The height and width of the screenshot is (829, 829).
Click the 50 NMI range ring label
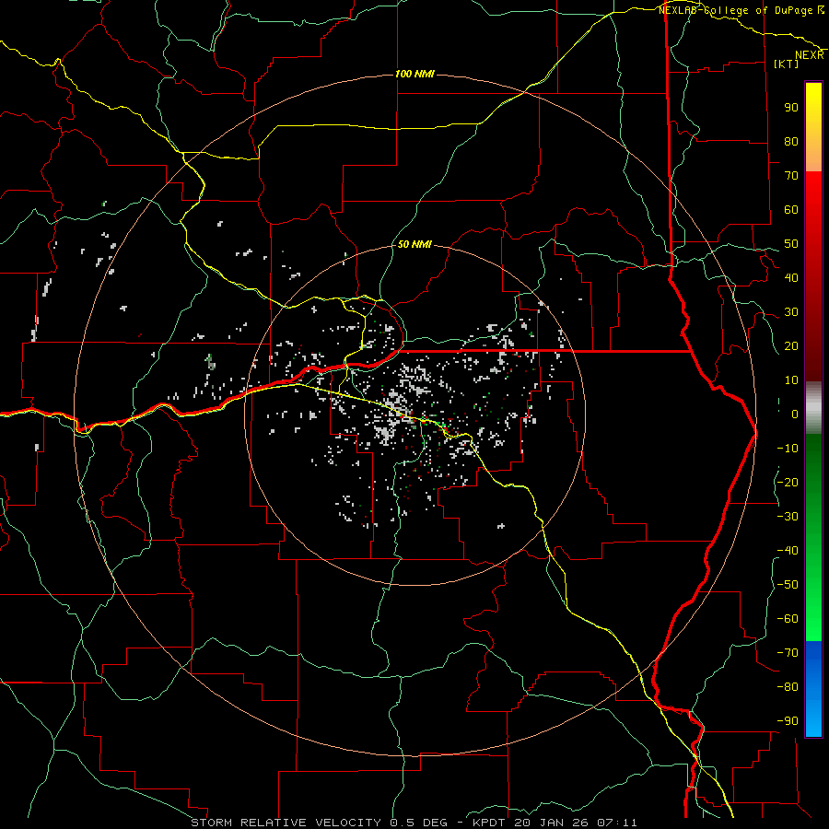click(x=414, y=244)
